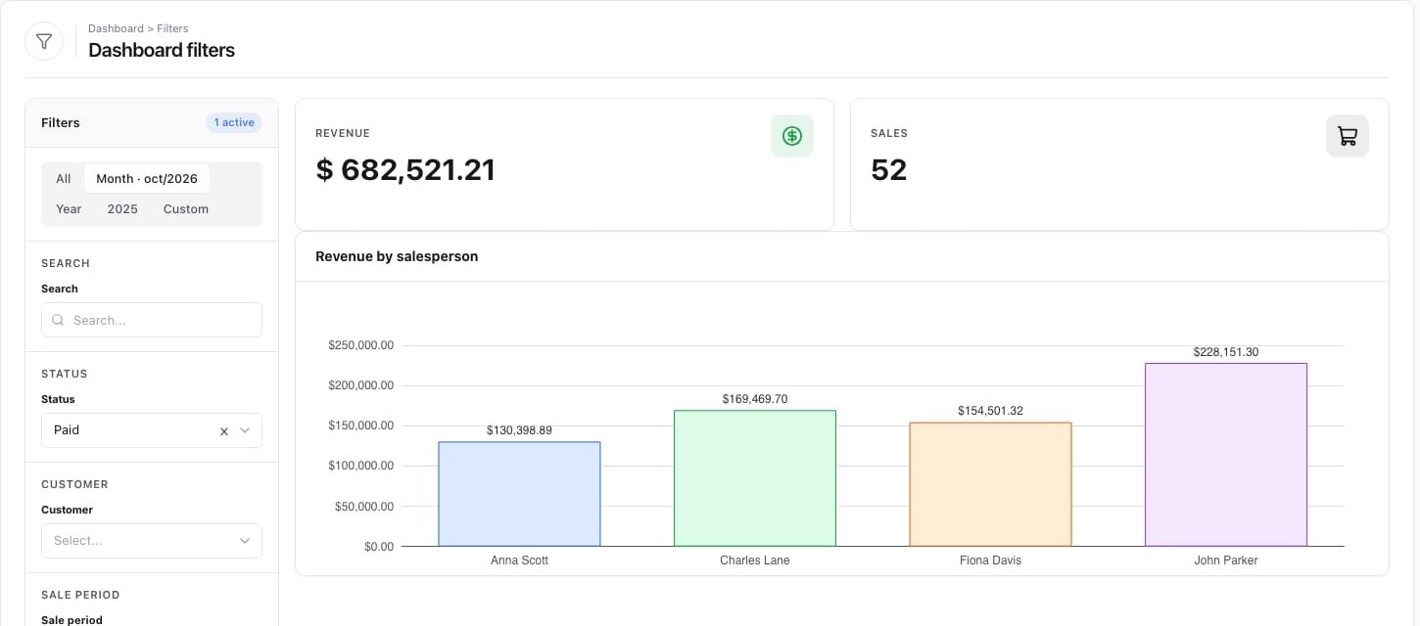Click the $ 682,521.21 revenue value
Viewport: 1420px width, 626px height.
(x=405, y=170)
